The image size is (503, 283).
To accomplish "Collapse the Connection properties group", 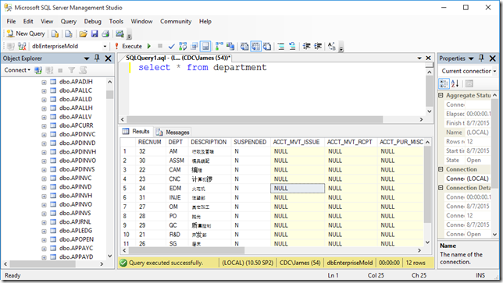I will 441,169.
